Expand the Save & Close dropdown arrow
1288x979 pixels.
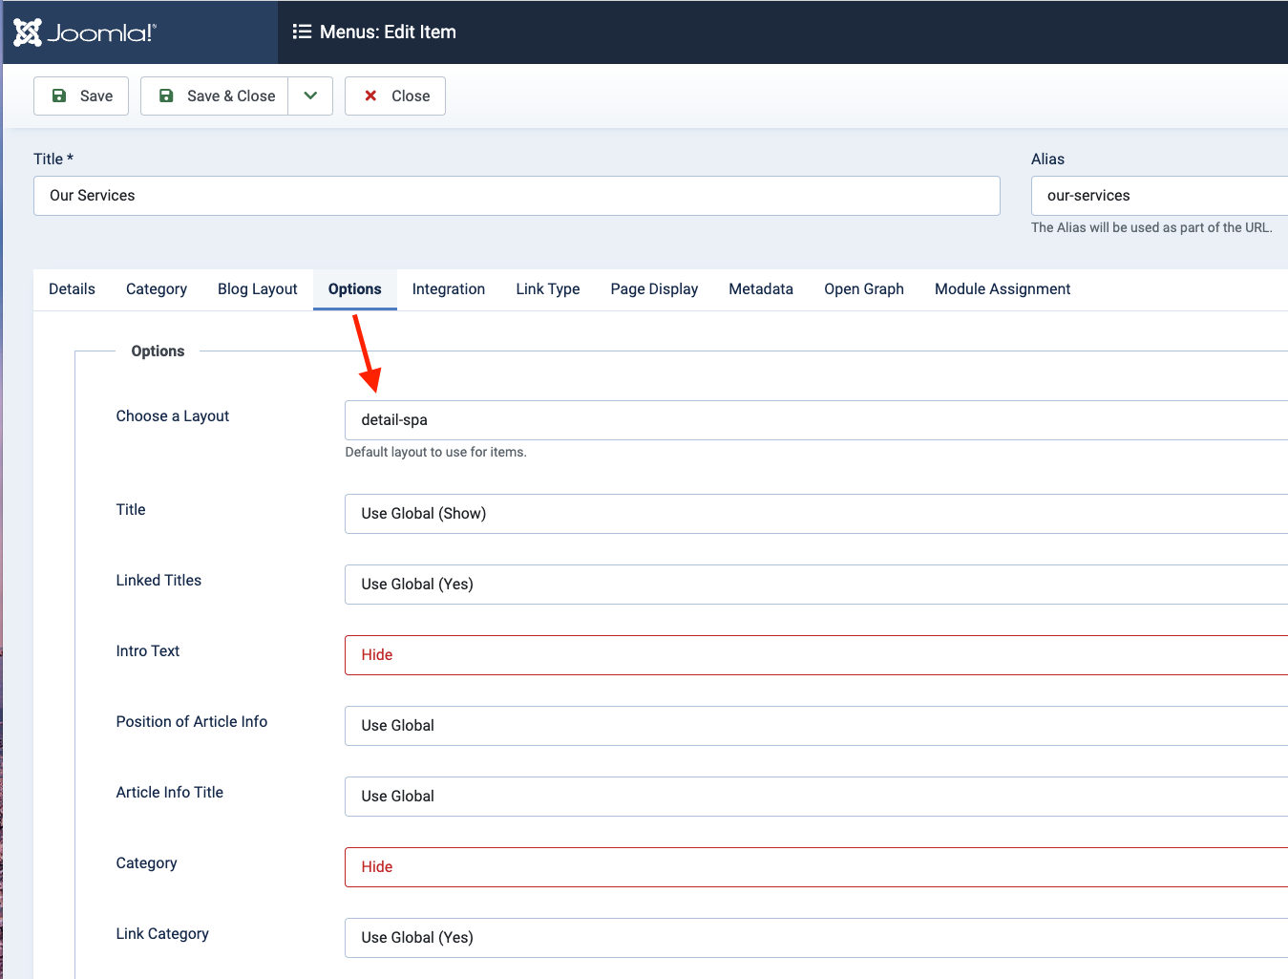[x=310, y=96]
